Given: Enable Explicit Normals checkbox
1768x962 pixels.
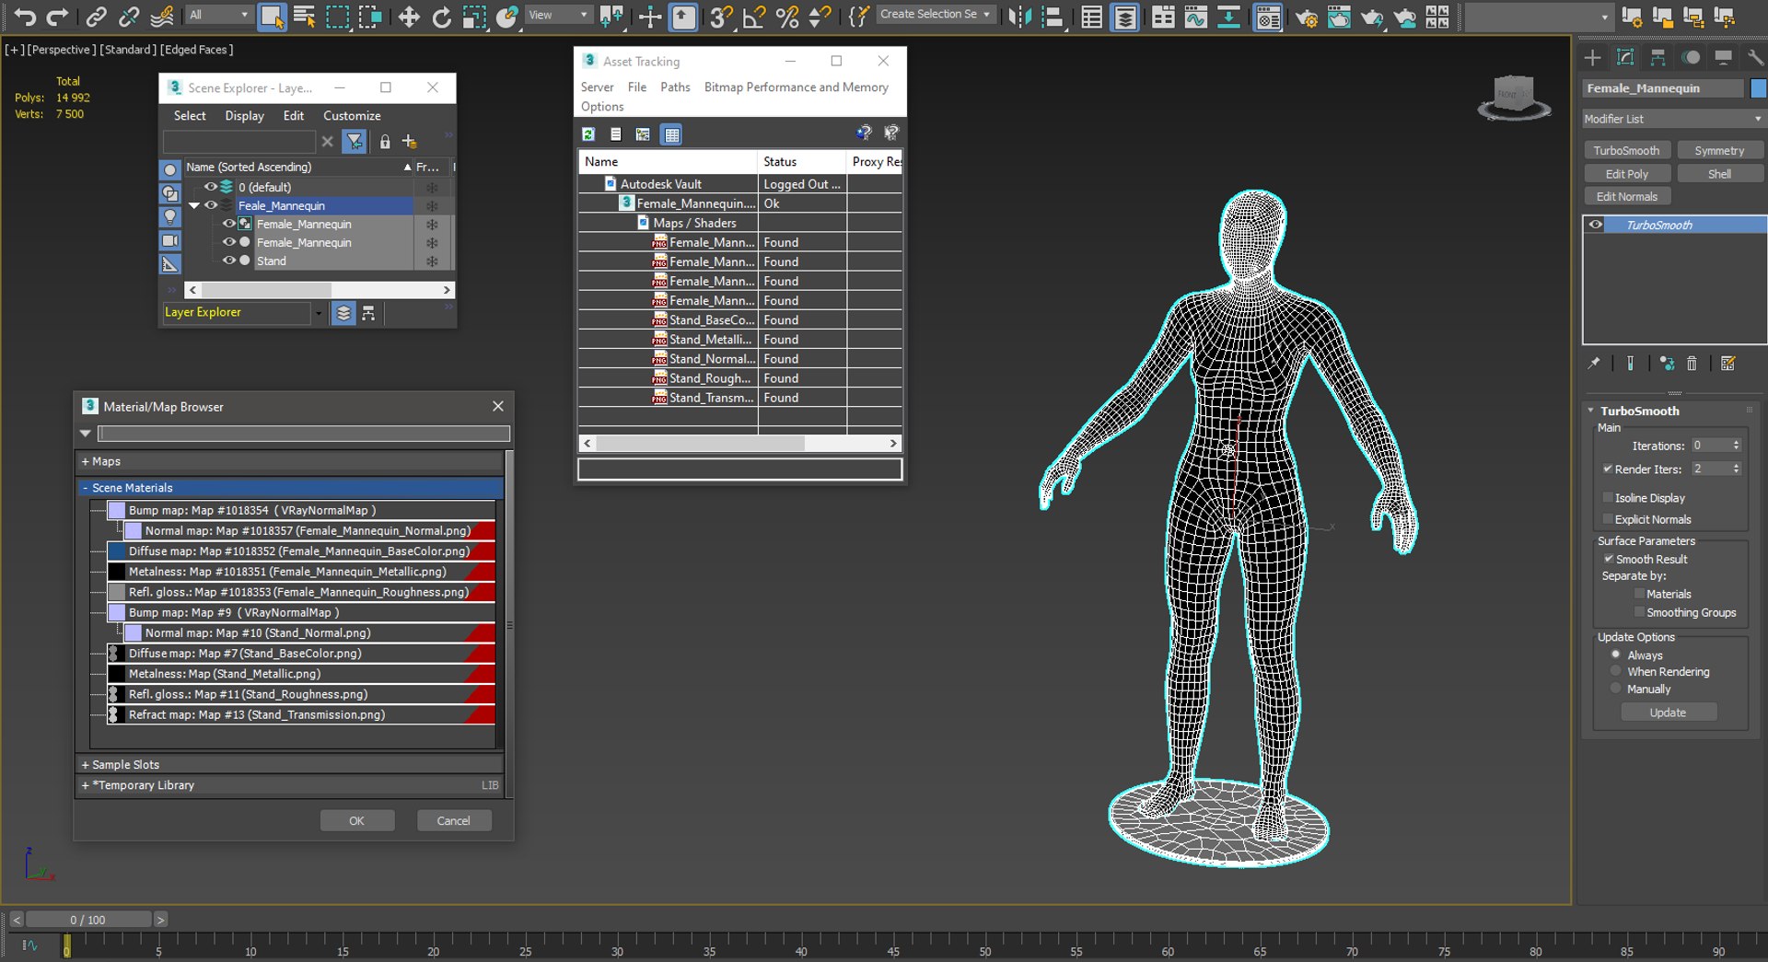Looking at the screenshot, I should (x=1608, y=519).
